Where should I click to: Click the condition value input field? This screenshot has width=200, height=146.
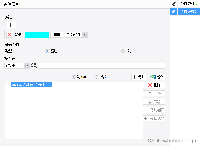coord(102,66)
